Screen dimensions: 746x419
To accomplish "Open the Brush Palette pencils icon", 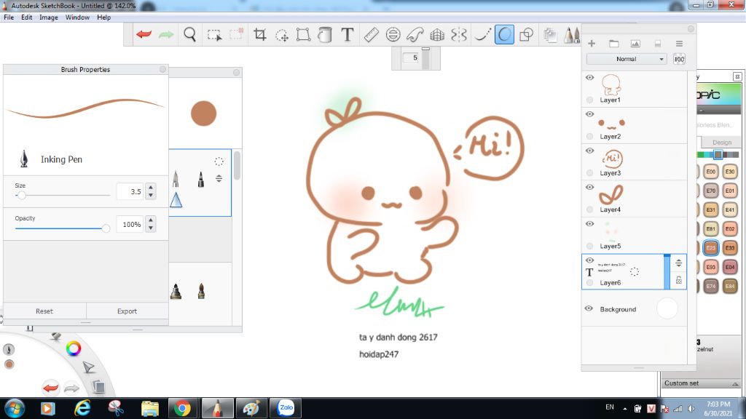I will pyautogui.click(x=572, y=35).
